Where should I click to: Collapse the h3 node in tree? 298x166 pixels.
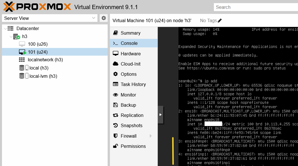pos(11,36)
